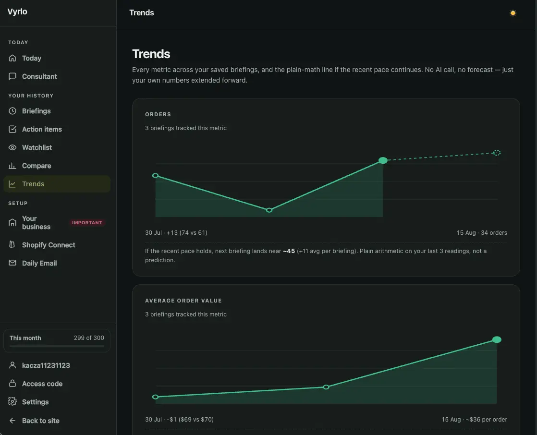Click the Briefings clock icon
This screenshot has height=435, width=537.
tap(12, 111)
